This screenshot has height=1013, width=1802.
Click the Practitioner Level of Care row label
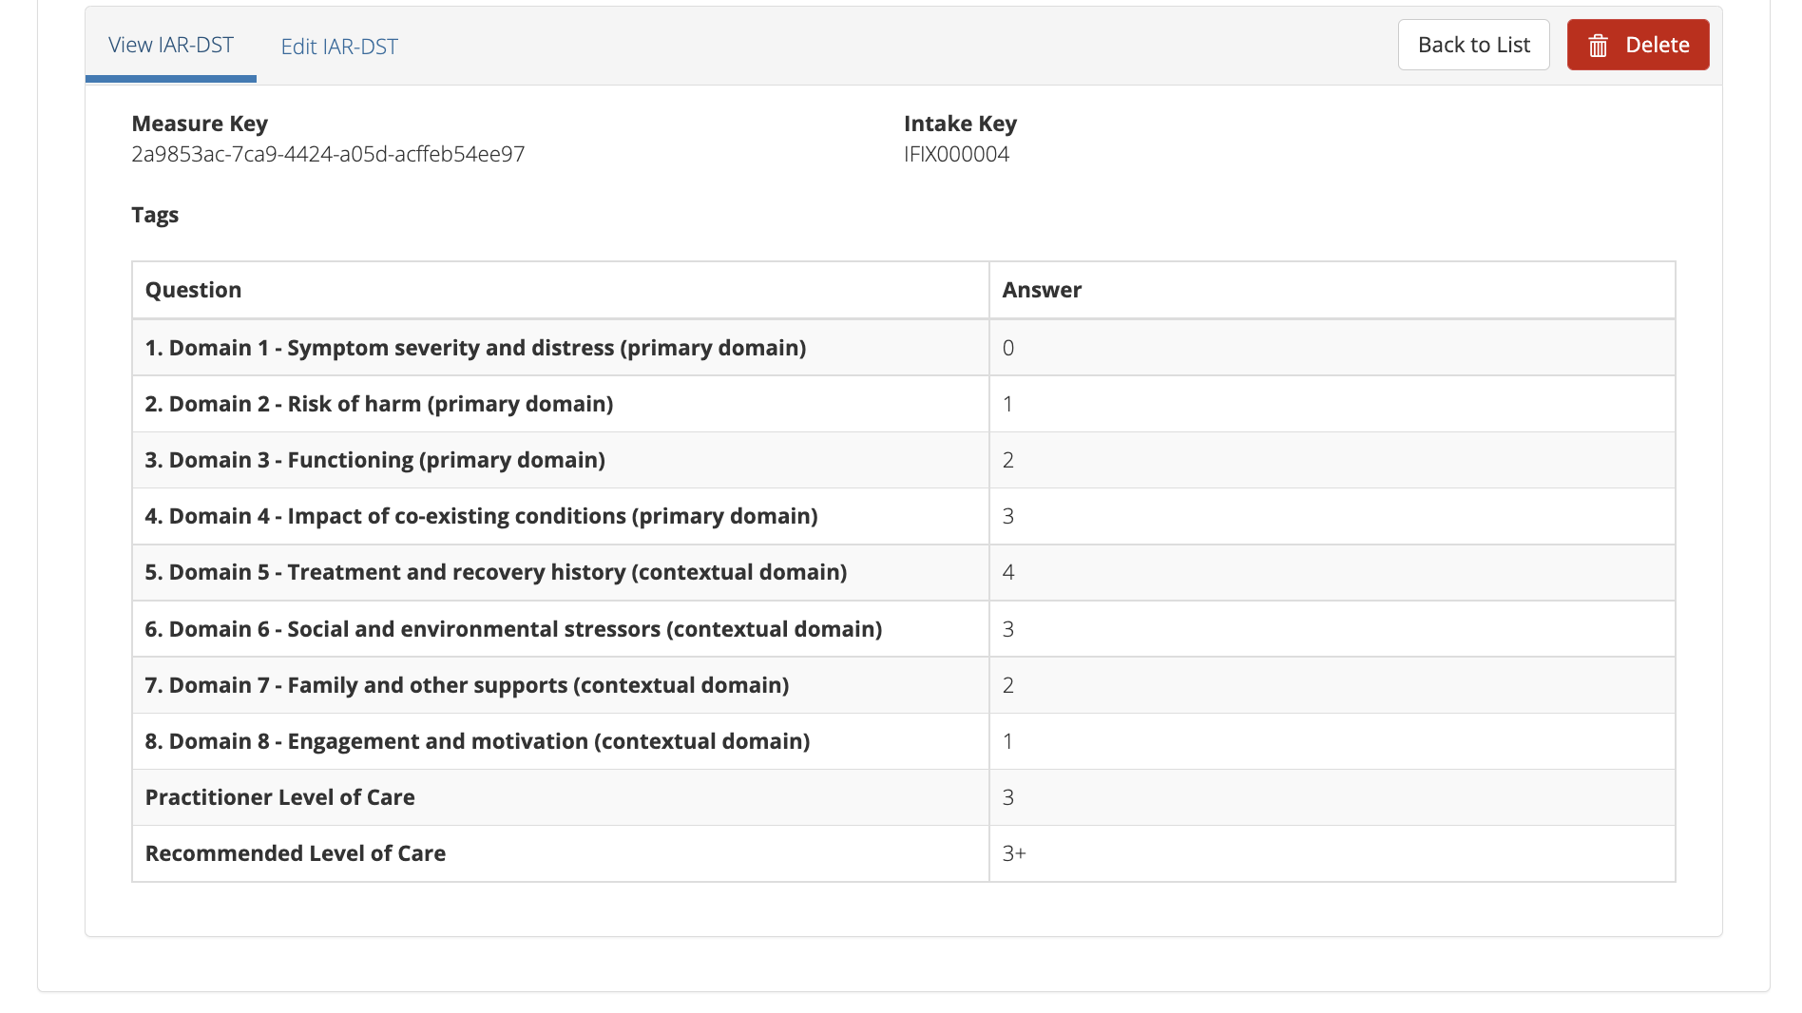(x=279, y=797)
